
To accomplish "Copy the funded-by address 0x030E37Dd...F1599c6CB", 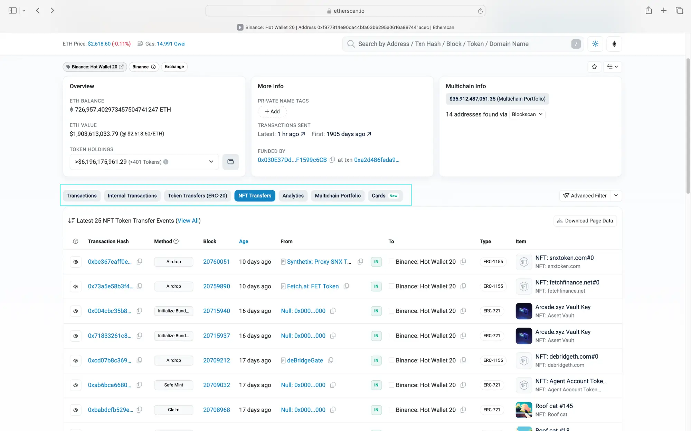I will (x=332, y=160).
